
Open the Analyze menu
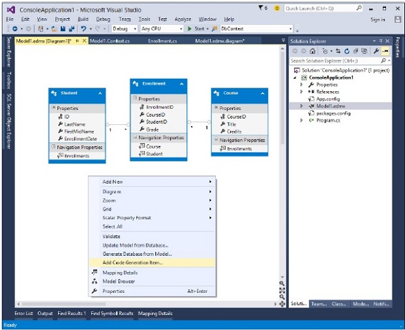click(183, 19)
